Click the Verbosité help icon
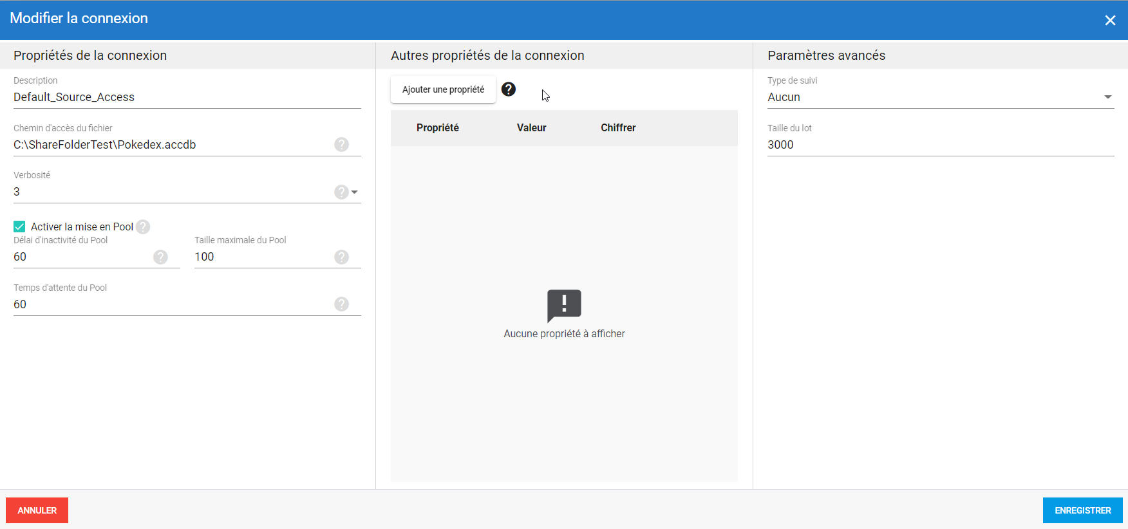 pos(341,192)
